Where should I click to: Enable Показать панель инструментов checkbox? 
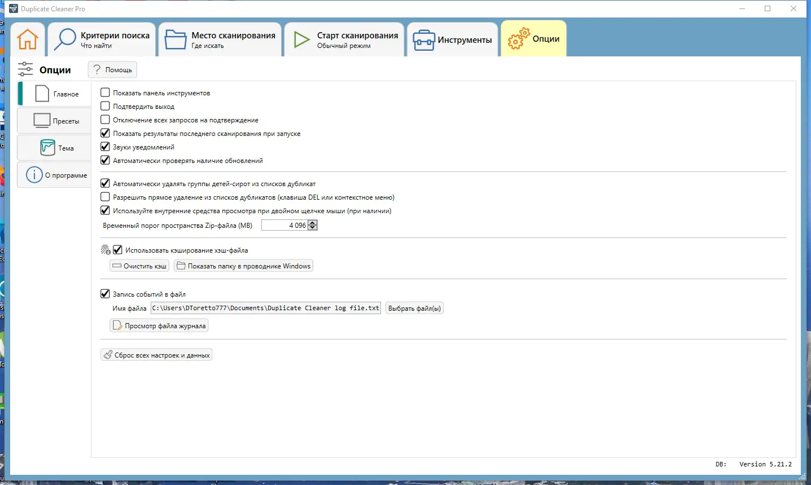pos(105,92)
